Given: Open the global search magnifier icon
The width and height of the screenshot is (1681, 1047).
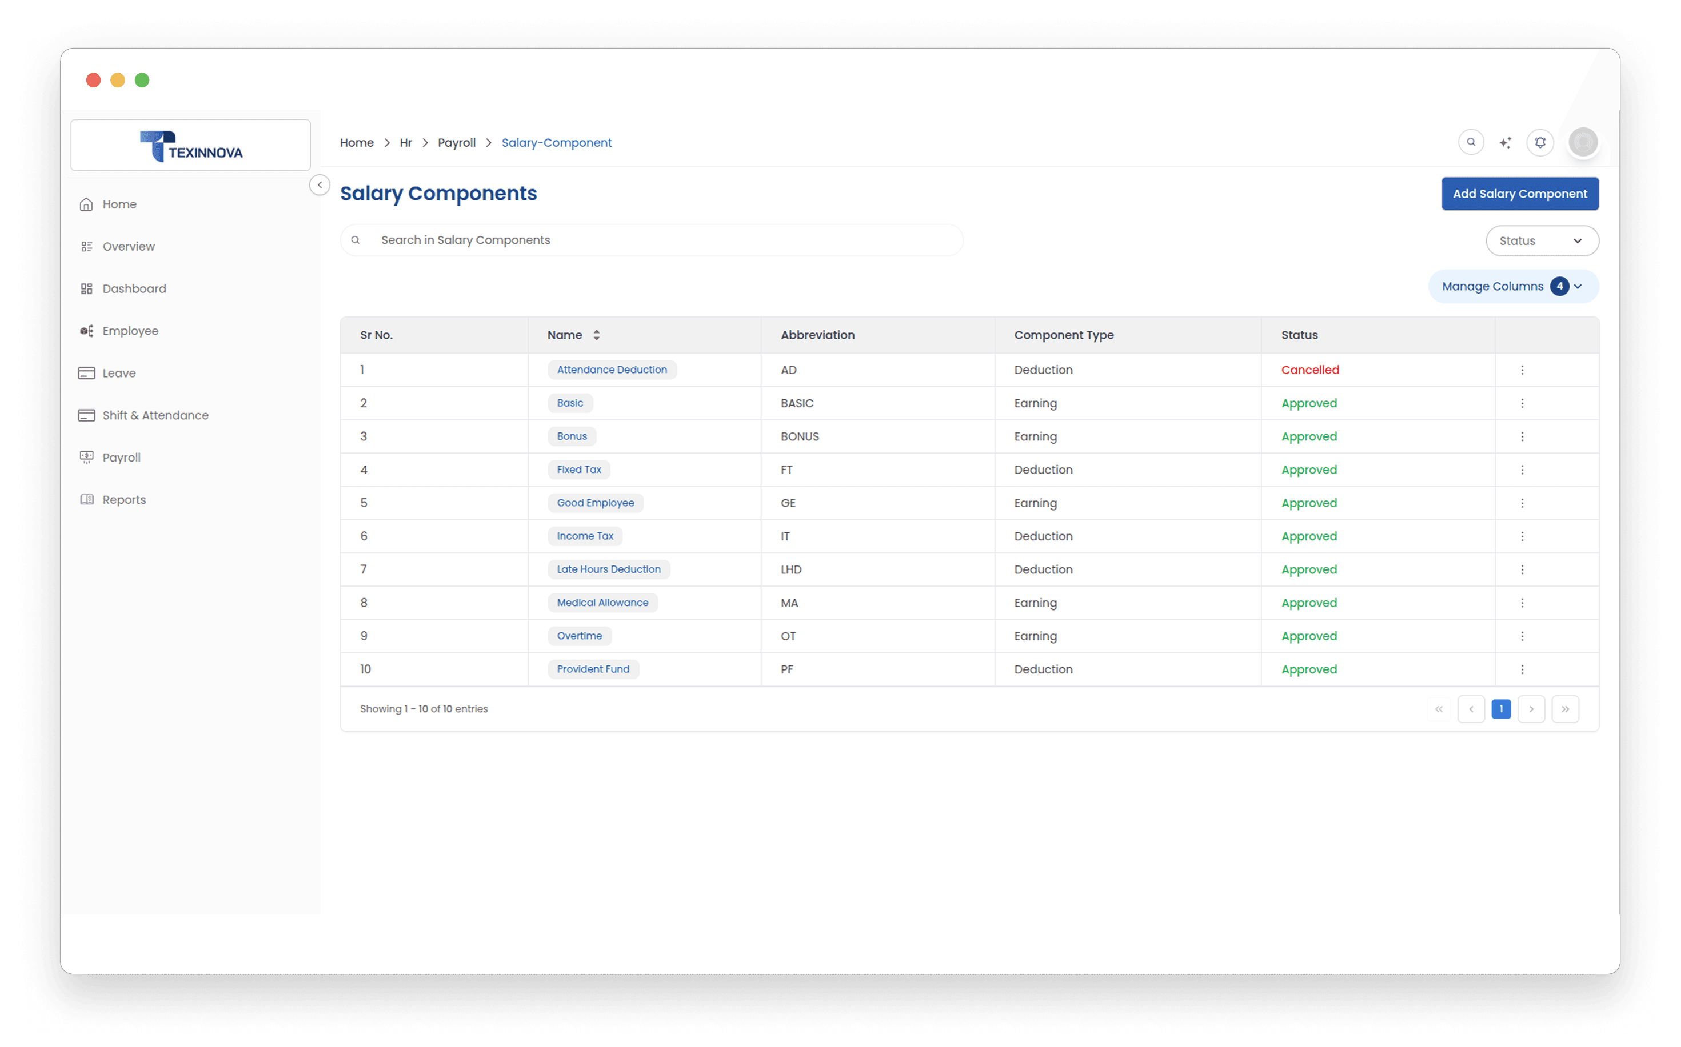Looking at the screenshot, I should click(x=1472, y=142).
